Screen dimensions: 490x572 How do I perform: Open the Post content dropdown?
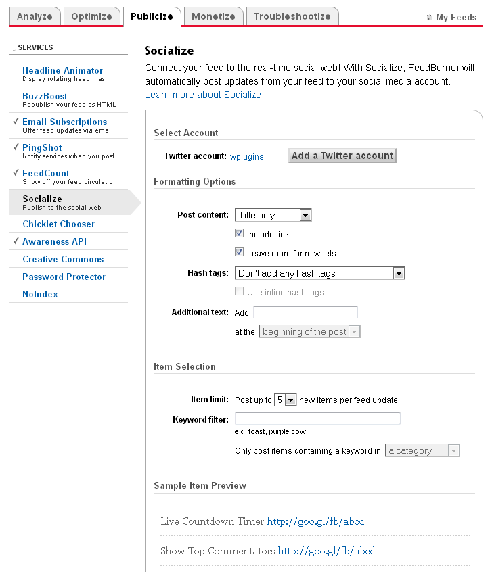(x=273, y=215)
